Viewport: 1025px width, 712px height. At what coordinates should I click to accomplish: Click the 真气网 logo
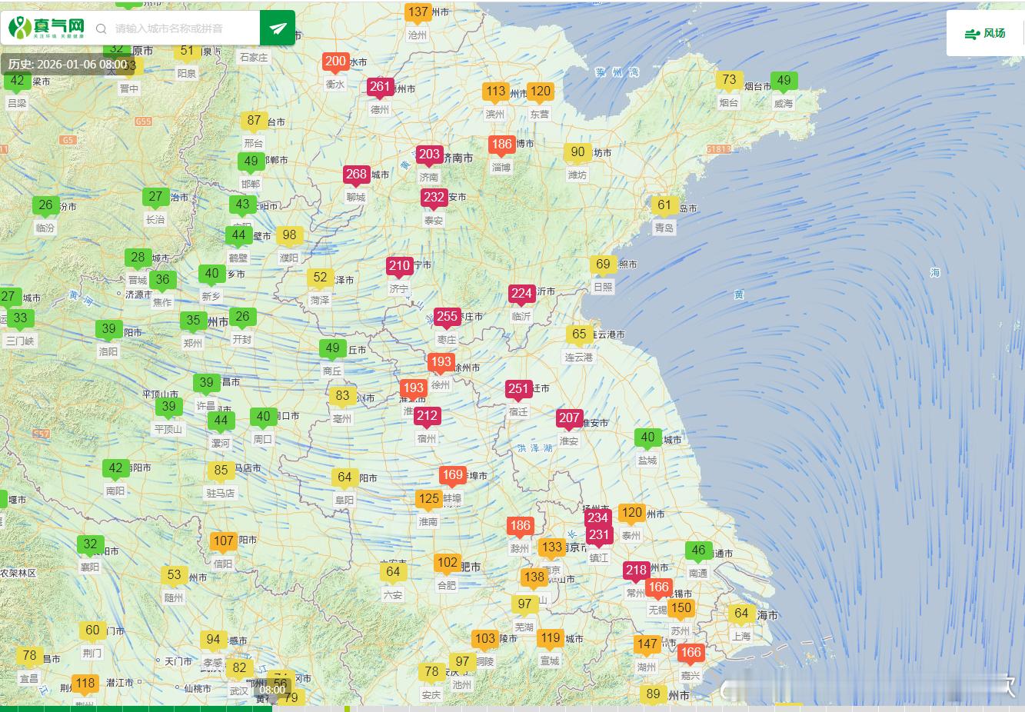46,28
